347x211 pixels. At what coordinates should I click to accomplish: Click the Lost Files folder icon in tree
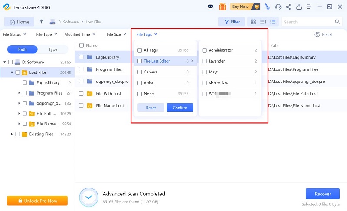tap(25, 73)
